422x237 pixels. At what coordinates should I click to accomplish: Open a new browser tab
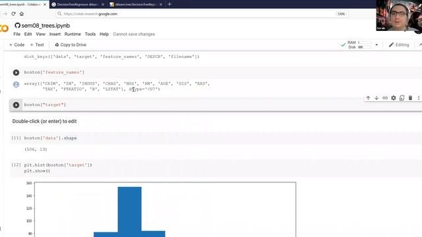tap(169, 4)
